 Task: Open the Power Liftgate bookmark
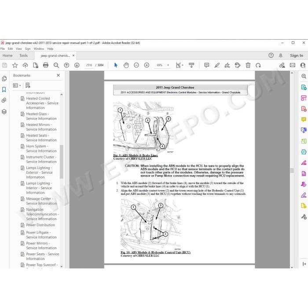pos(41,235)
